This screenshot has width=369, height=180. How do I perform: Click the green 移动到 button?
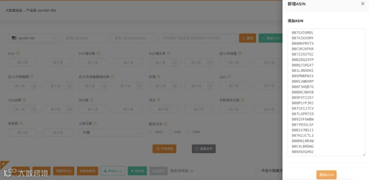click(x=137, y=171)
